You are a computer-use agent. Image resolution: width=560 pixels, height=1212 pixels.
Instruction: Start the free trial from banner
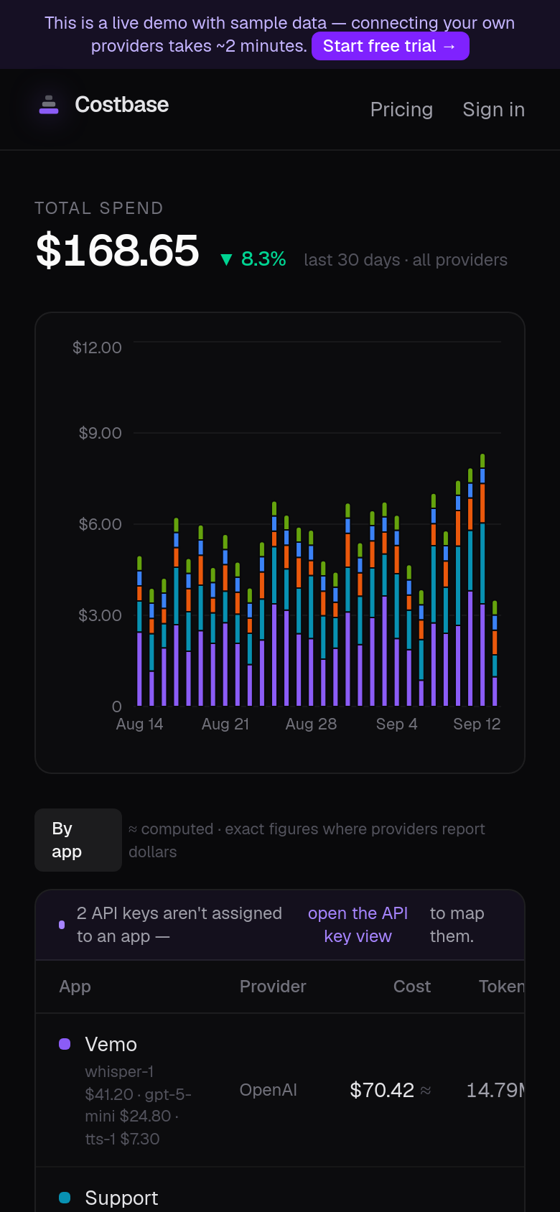(390, 46)
